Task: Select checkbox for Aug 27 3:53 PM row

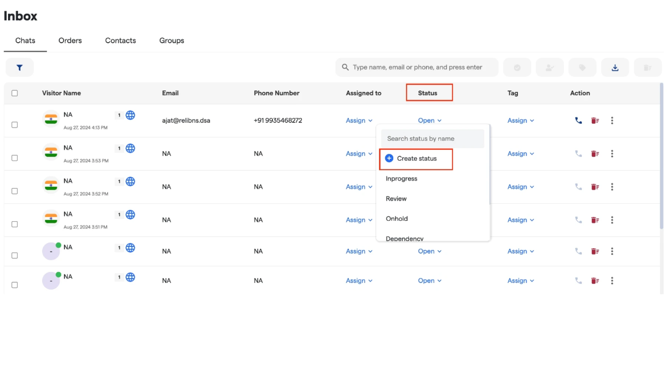Action: coord(14,158)
